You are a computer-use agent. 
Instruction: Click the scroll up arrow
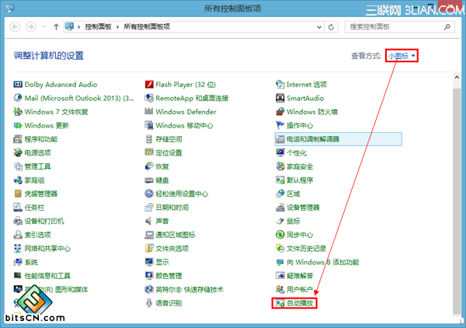click(x=457, y=77)
